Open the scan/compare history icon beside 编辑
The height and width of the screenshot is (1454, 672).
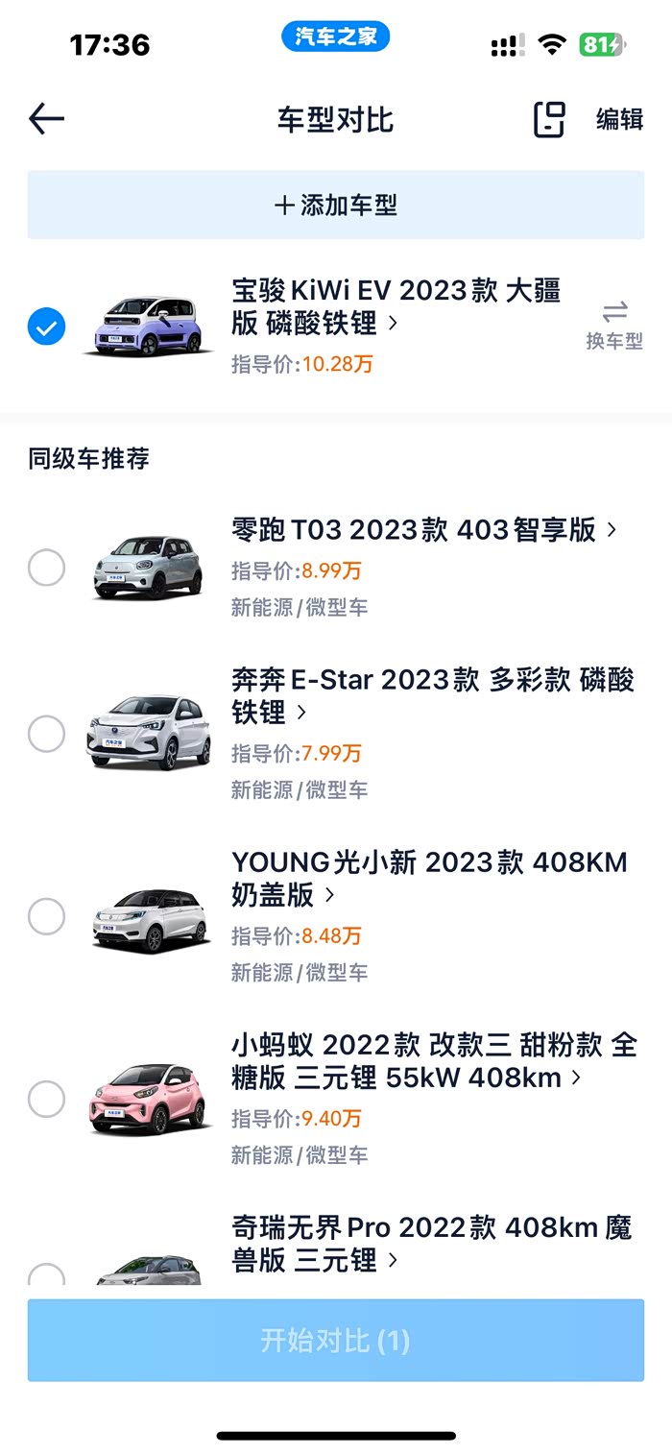(x=549, y=120)
